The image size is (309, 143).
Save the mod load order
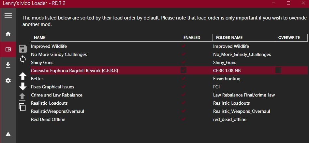point(23,49)
